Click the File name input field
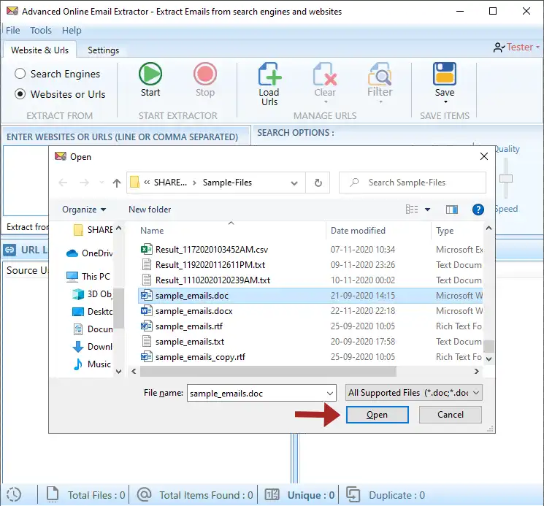 coord(256,394)
